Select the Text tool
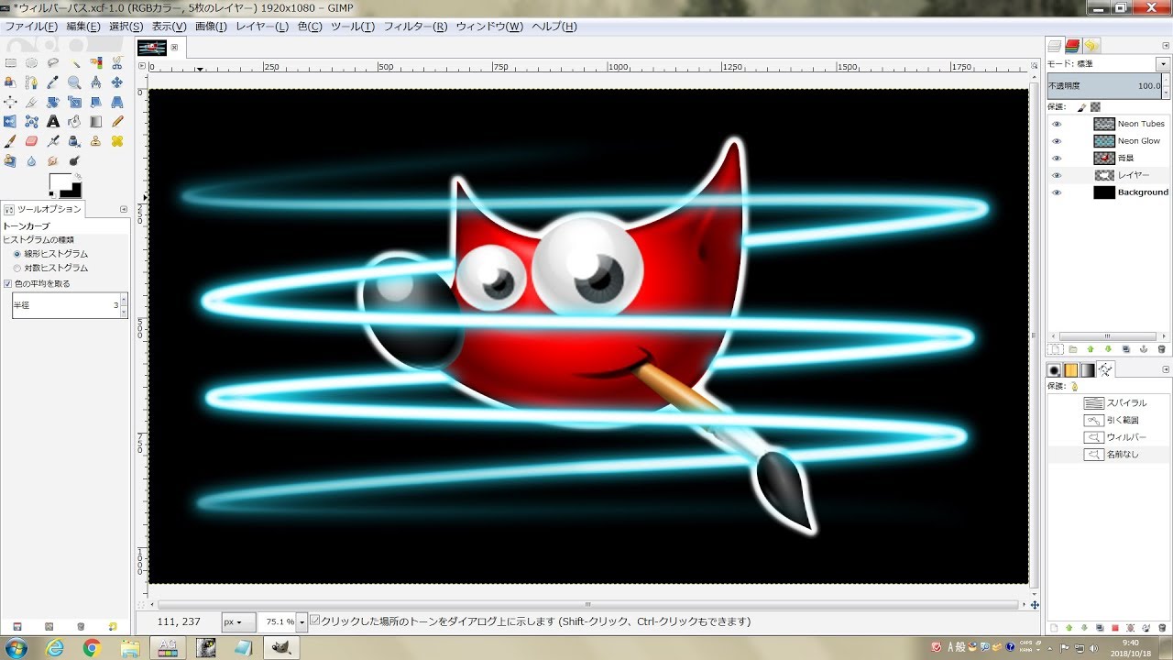The image size is (1173, 660). (x=53, y=121)
